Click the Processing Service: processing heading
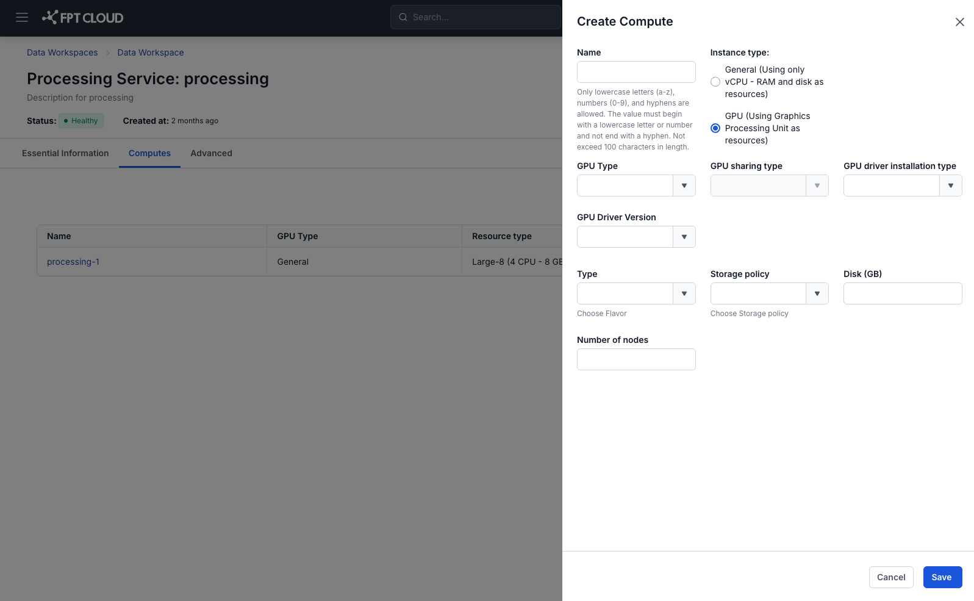Image resolution: width=974 pixels, height=601 pixels. [x=148, y=79]
